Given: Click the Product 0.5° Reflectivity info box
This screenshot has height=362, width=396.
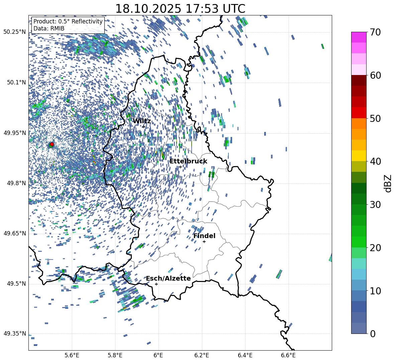Looking at the screenshot, I should pyautogui.click(x=68, y=25).
